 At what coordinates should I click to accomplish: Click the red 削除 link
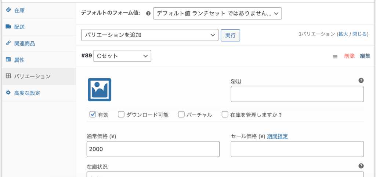(349, 56)
